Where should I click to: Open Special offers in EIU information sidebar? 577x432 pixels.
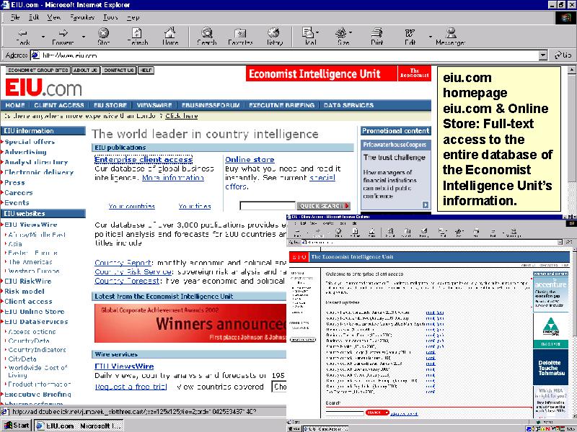[30, 142]
